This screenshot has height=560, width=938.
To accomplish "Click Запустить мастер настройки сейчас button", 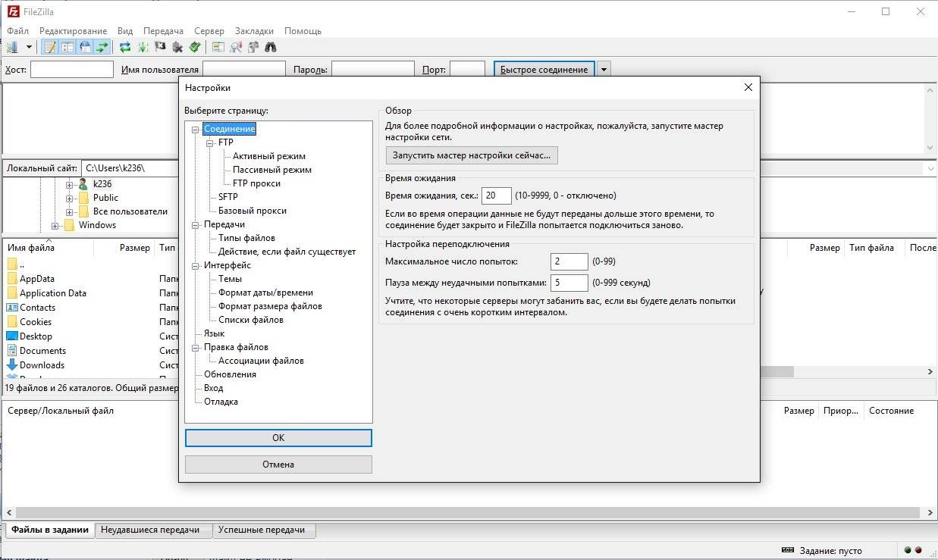I will (x=472, y=155).
